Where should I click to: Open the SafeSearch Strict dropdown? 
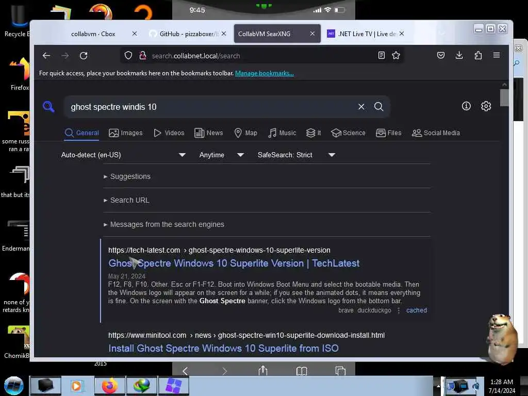[296, 155]
